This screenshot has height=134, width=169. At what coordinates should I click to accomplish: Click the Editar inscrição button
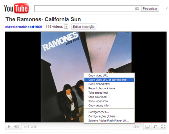click(x=84, y=27)
